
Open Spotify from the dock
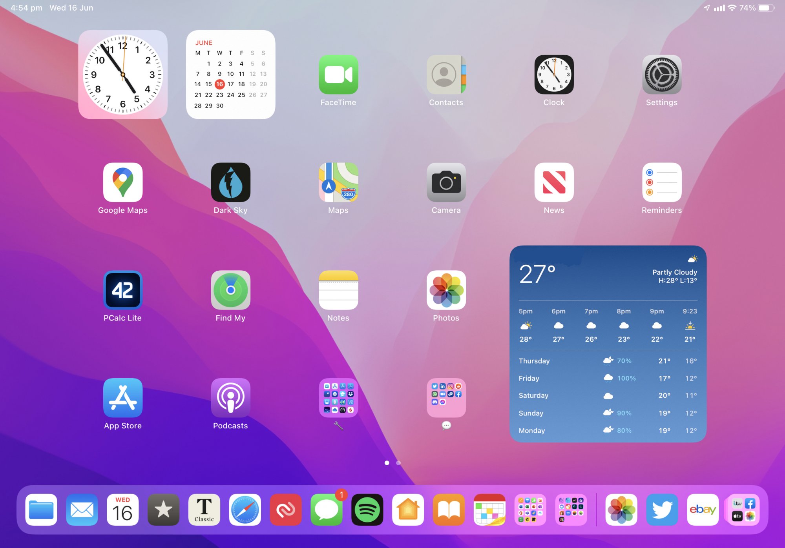click(367, 510)
